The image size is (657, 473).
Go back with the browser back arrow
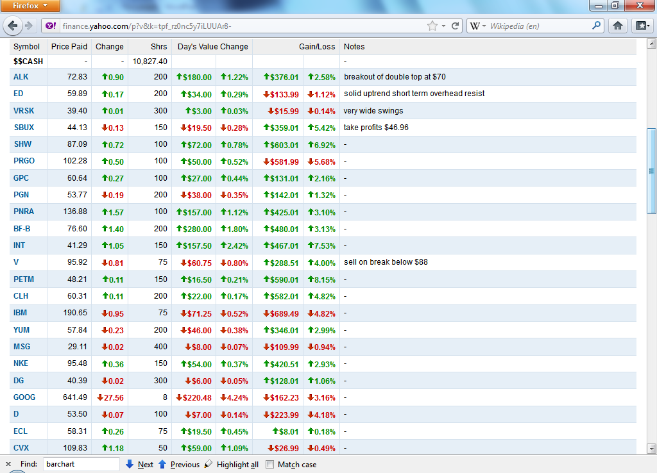tap(12, 26)
